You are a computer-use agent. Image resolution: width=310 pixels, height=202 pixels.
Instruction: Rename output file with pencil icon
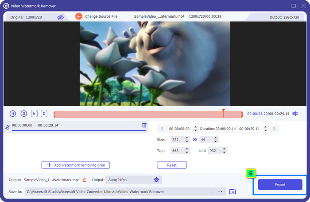(84, 180)
